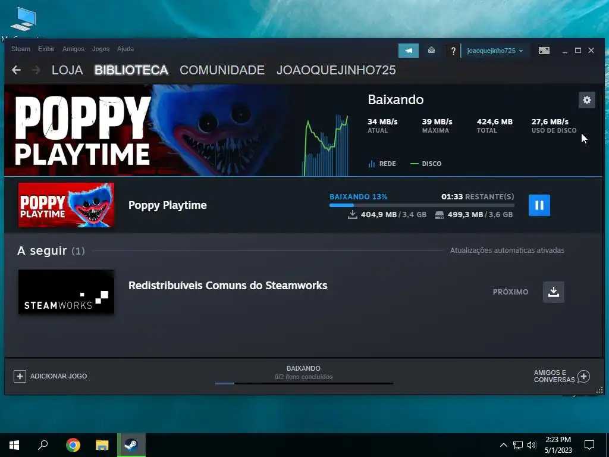609x457 pixels.
Task: Click 01:33 RESTANTE(S) time text
Action: click(478, 196)
